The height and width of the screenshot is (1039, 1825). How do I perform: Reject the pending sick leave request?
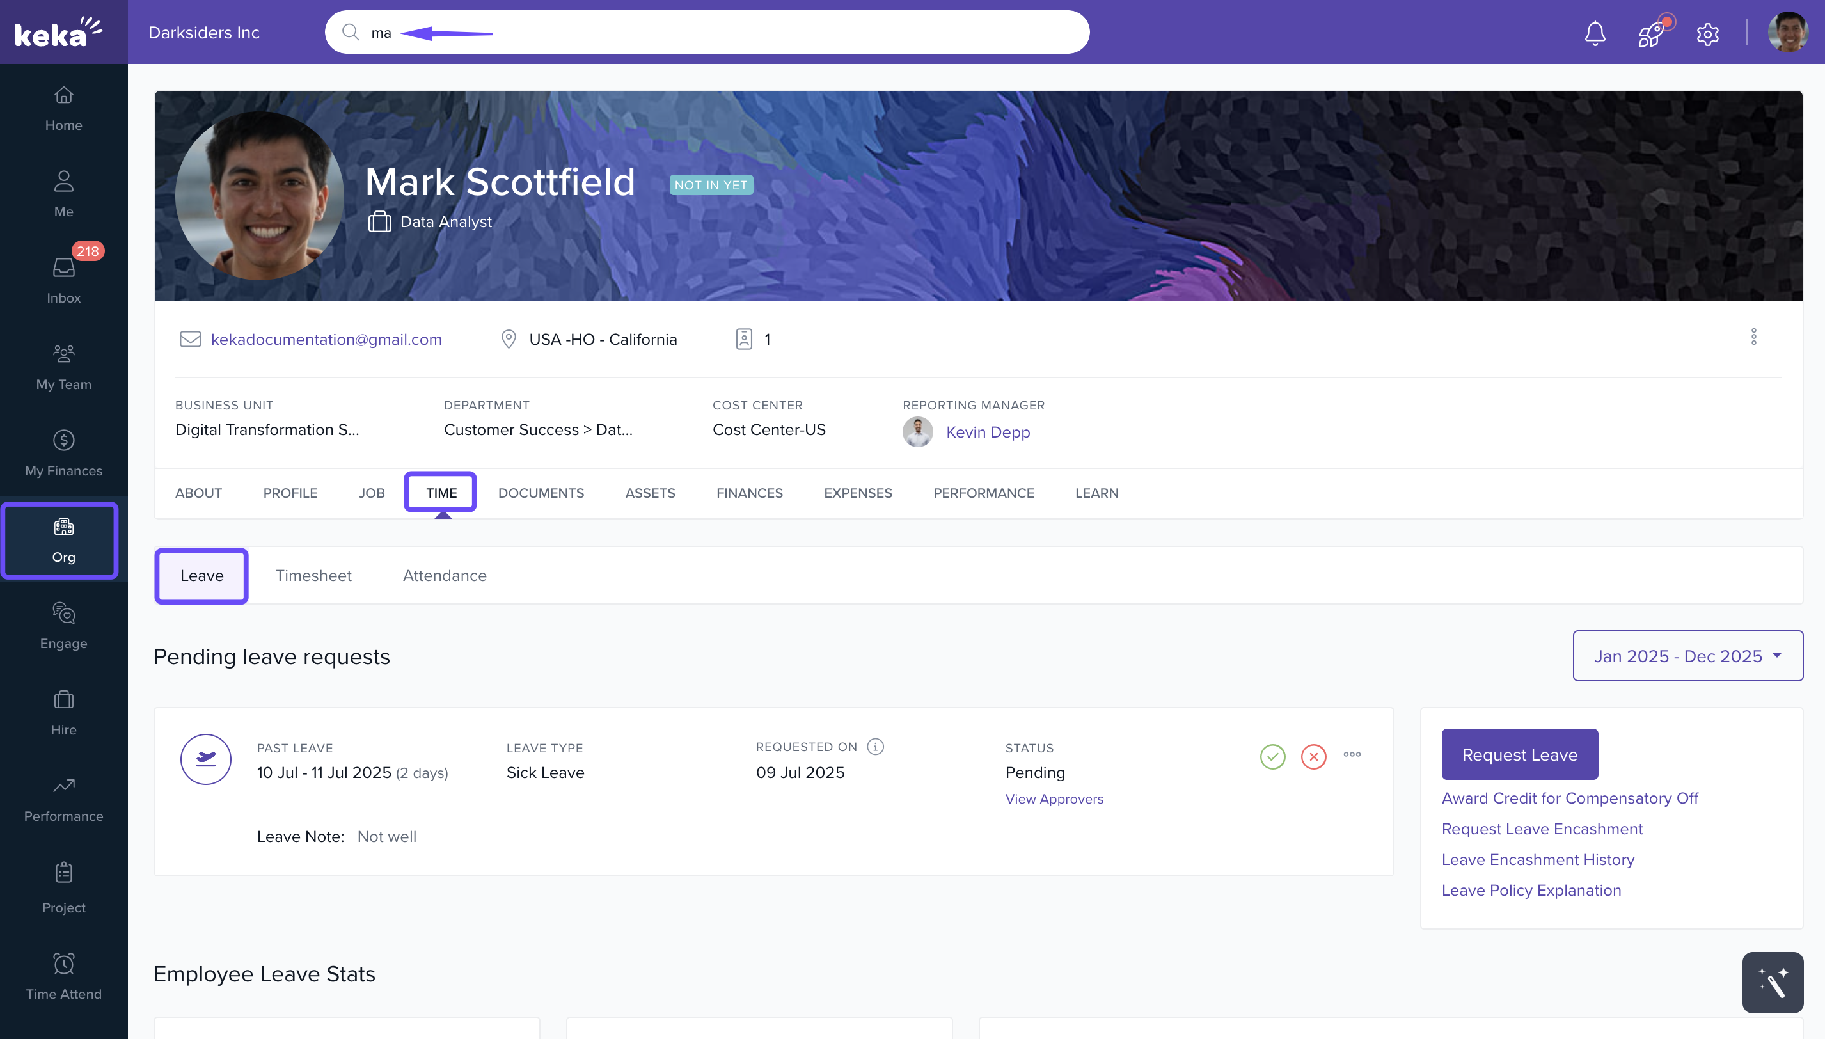click(x=1313, y=756)
